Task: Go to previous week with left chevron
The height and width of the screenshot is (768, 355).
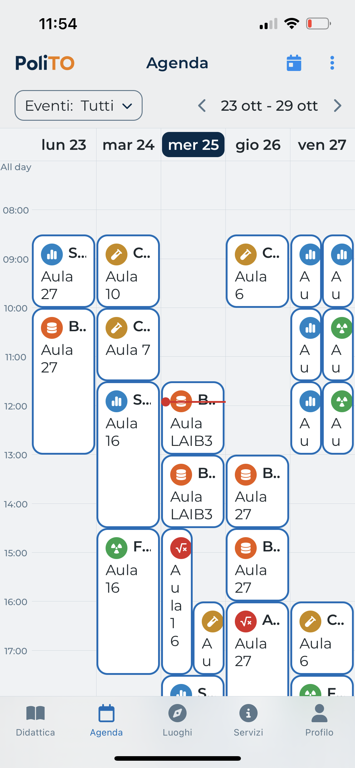Action: pos(202,106)
